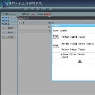This screenshot has height=95, width=95.
Task: Open 系统日志 from the sidebar
Action: (10, 37)
